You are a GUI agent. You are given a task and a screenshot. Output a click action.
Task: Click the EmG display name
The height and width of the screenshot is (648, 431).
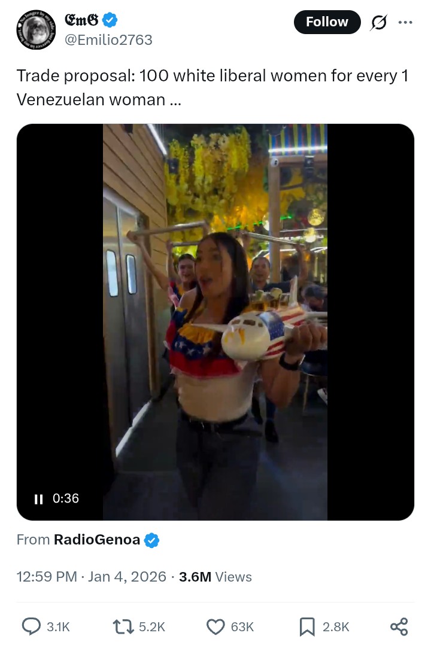[x=81, y=19]
